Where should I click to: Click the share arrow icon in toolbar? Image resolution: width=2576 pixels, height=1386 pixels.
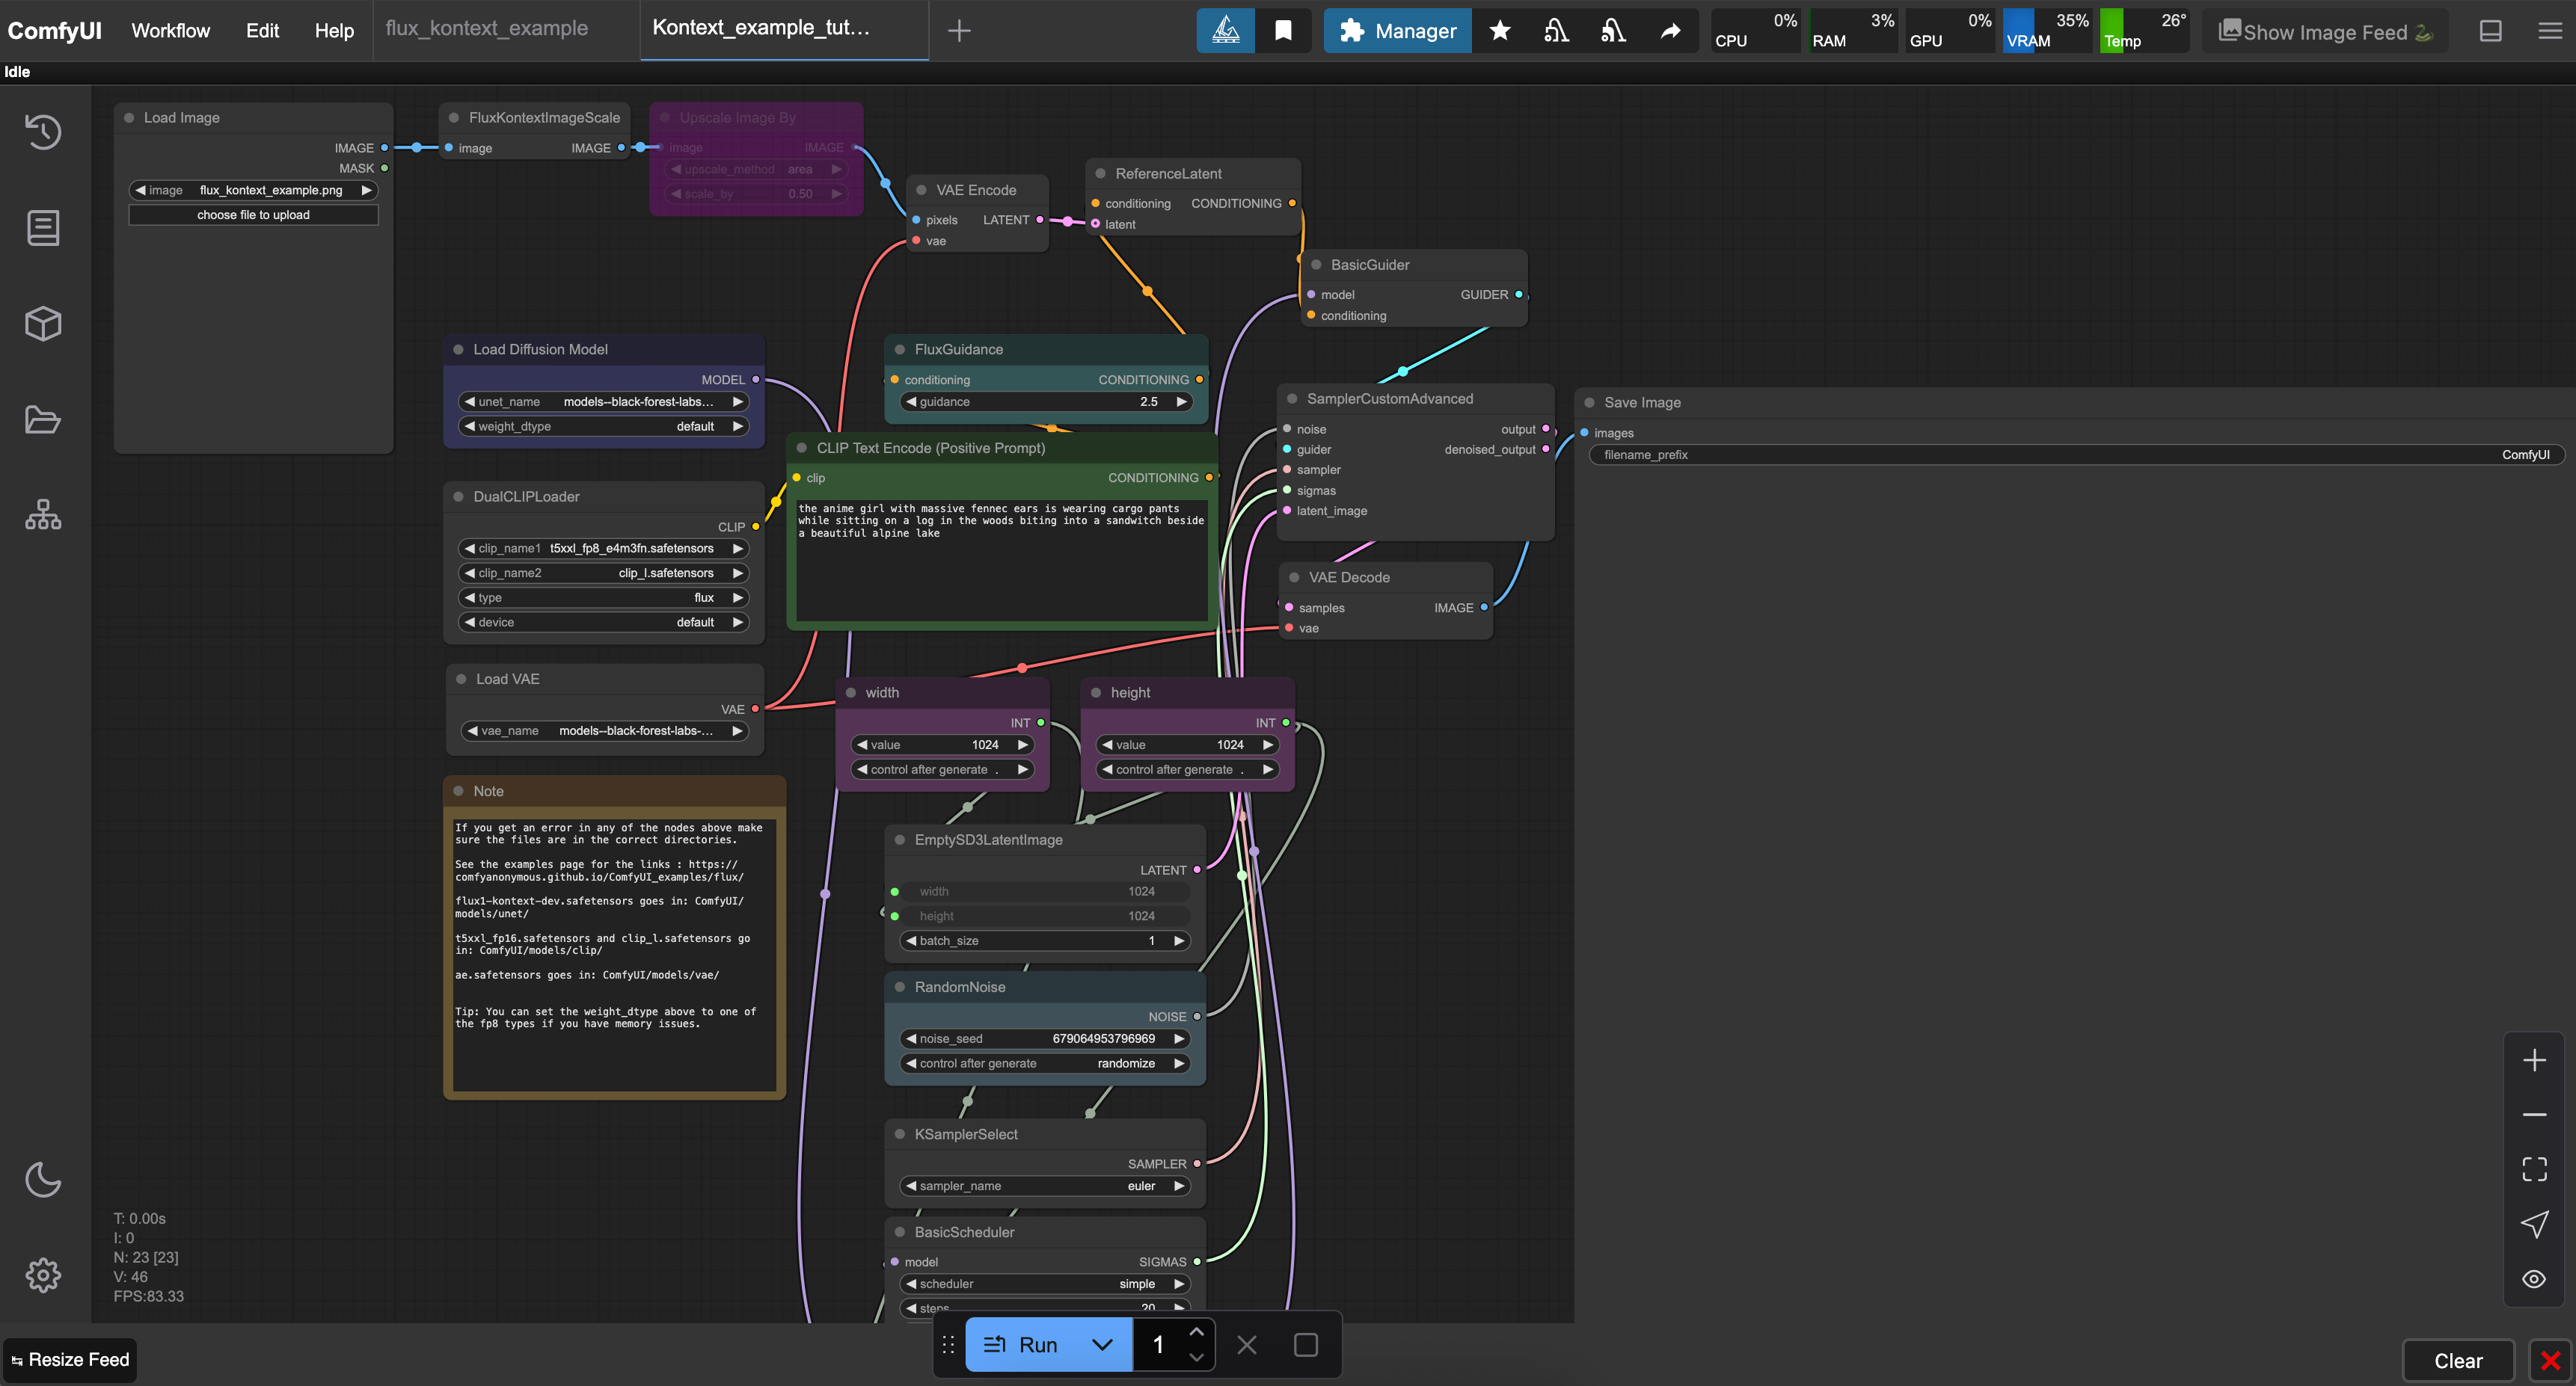point(1670,31)
